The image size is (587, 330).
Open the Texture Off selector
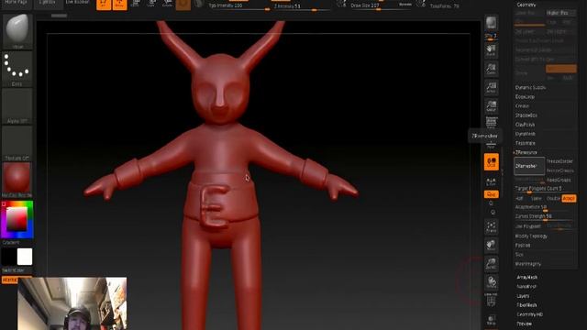pyautogui.click(x=17, y=143)
